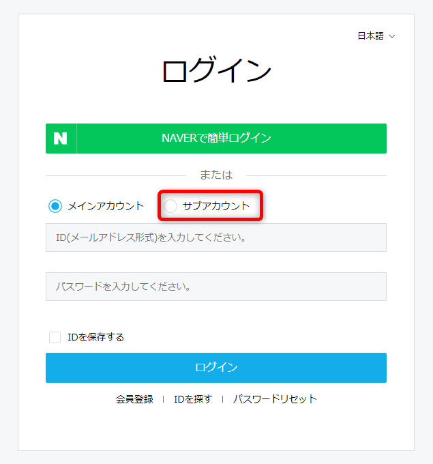Click the IDを保存する label text

[95, 337]
